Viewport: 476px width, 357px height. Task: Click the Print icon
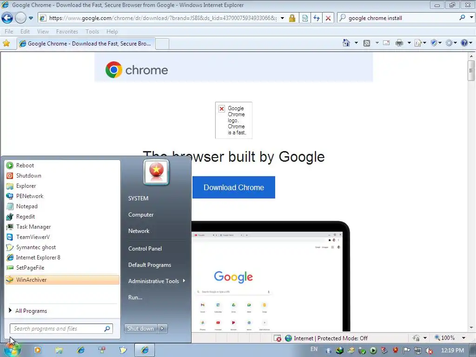tap(399, 43)
